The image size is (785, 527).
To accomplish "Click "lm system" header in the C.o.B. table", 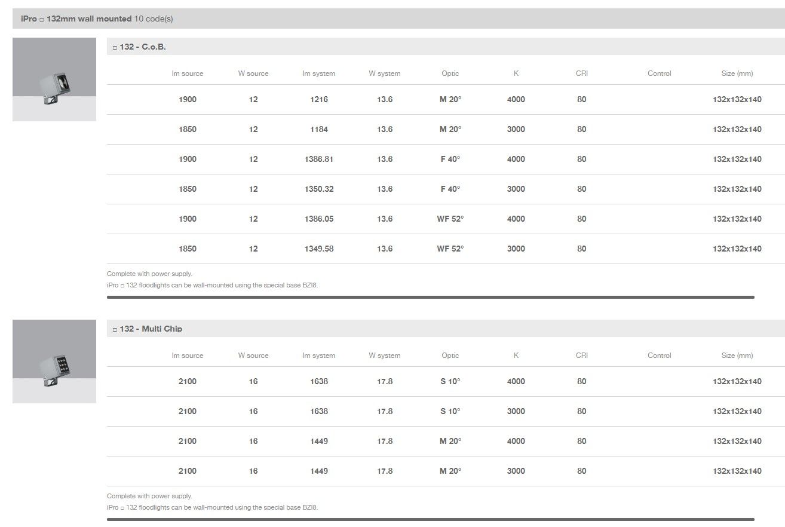I will [x=319, y=73].
